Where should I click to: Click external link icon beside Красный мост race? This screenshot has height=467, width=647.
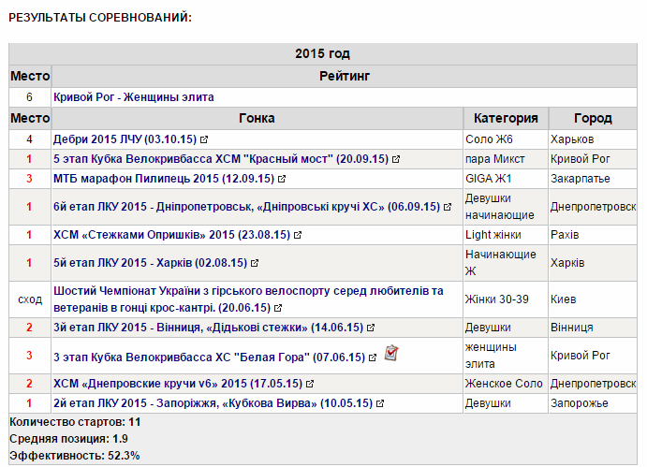pyautogui.click(x=396, y=159)
